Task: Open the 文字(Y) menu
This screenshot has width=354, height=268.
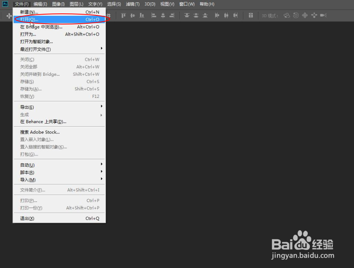Action: (95, 4)
